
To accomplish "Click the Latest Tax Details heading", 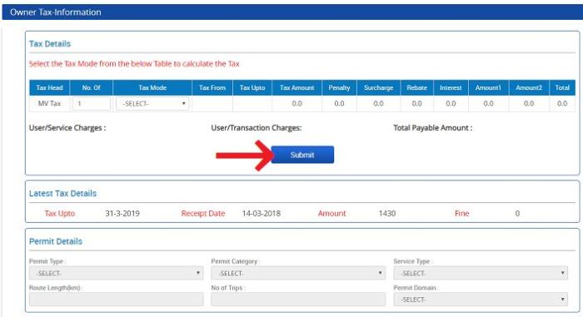I will [62, 193].
